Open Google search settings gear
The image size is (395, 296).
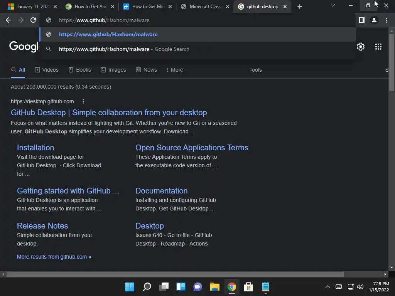pyautogui.click(x=361, y=47)
